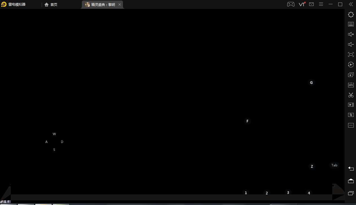Toggle fullscreen mode in the sidebar
Screen dimensions: 356x205
351,54
